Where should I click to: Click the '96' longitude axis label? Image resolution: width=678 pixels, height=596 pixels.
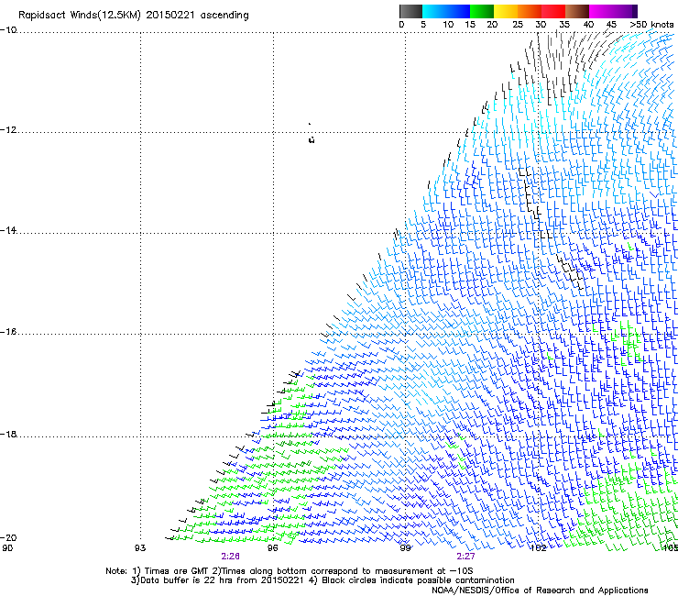tap(272, 547)
